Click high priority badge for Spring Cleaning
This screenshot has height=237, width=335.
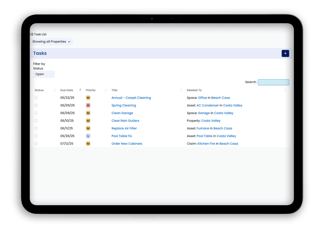coord(88,105)
